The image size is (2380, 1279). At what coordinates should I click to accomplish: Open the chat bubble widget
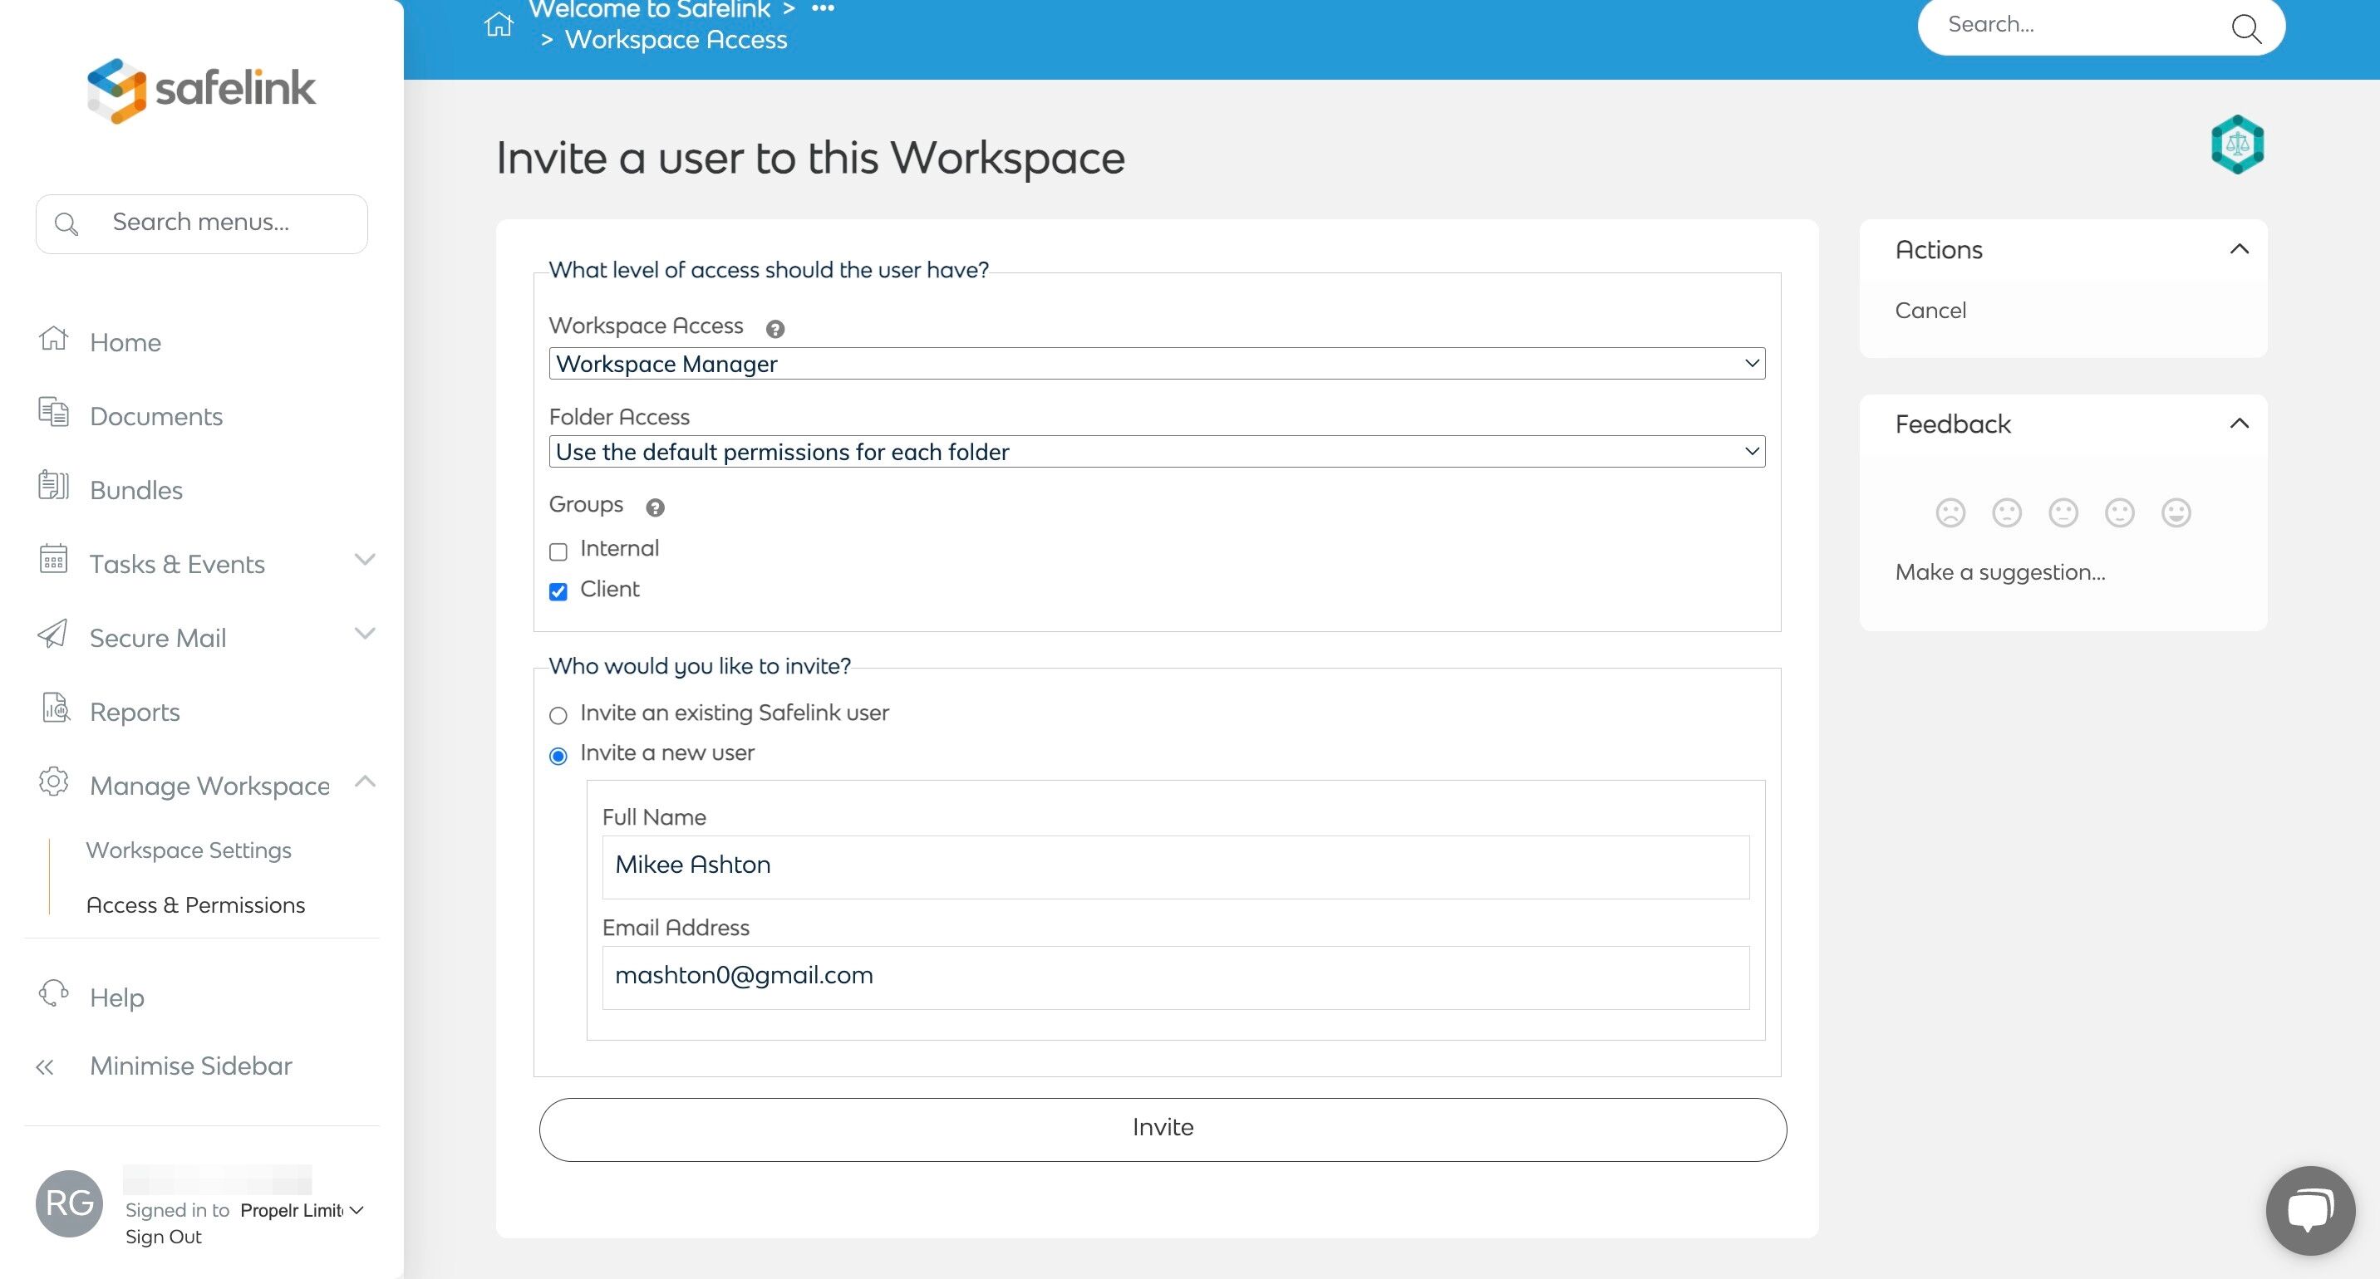tap(2310, 1211)
